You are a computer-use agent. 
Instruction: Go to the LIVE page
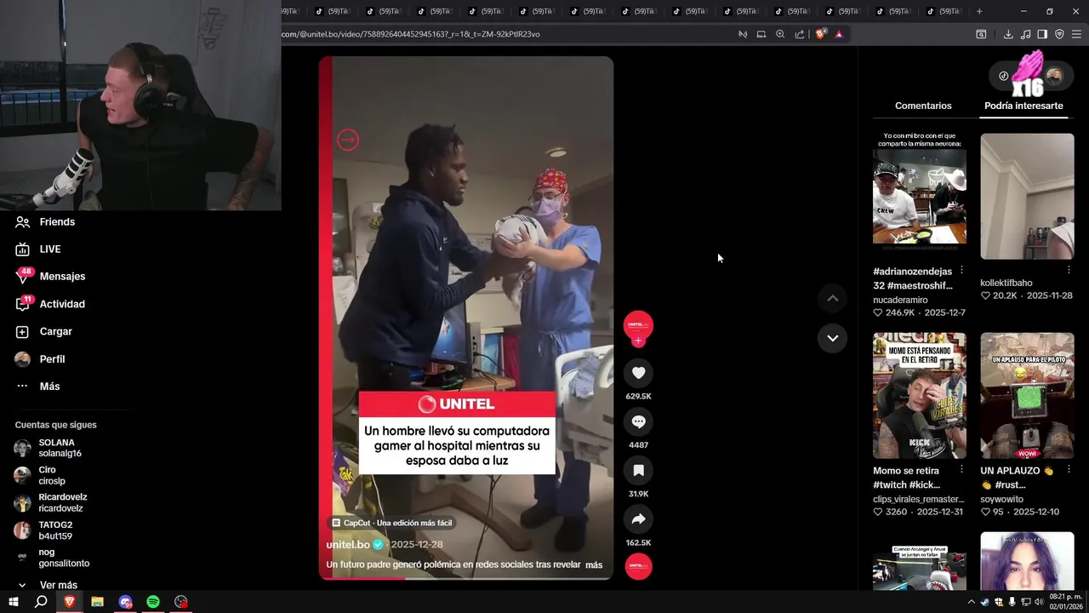pyautogui.click(x=38, y=249)
